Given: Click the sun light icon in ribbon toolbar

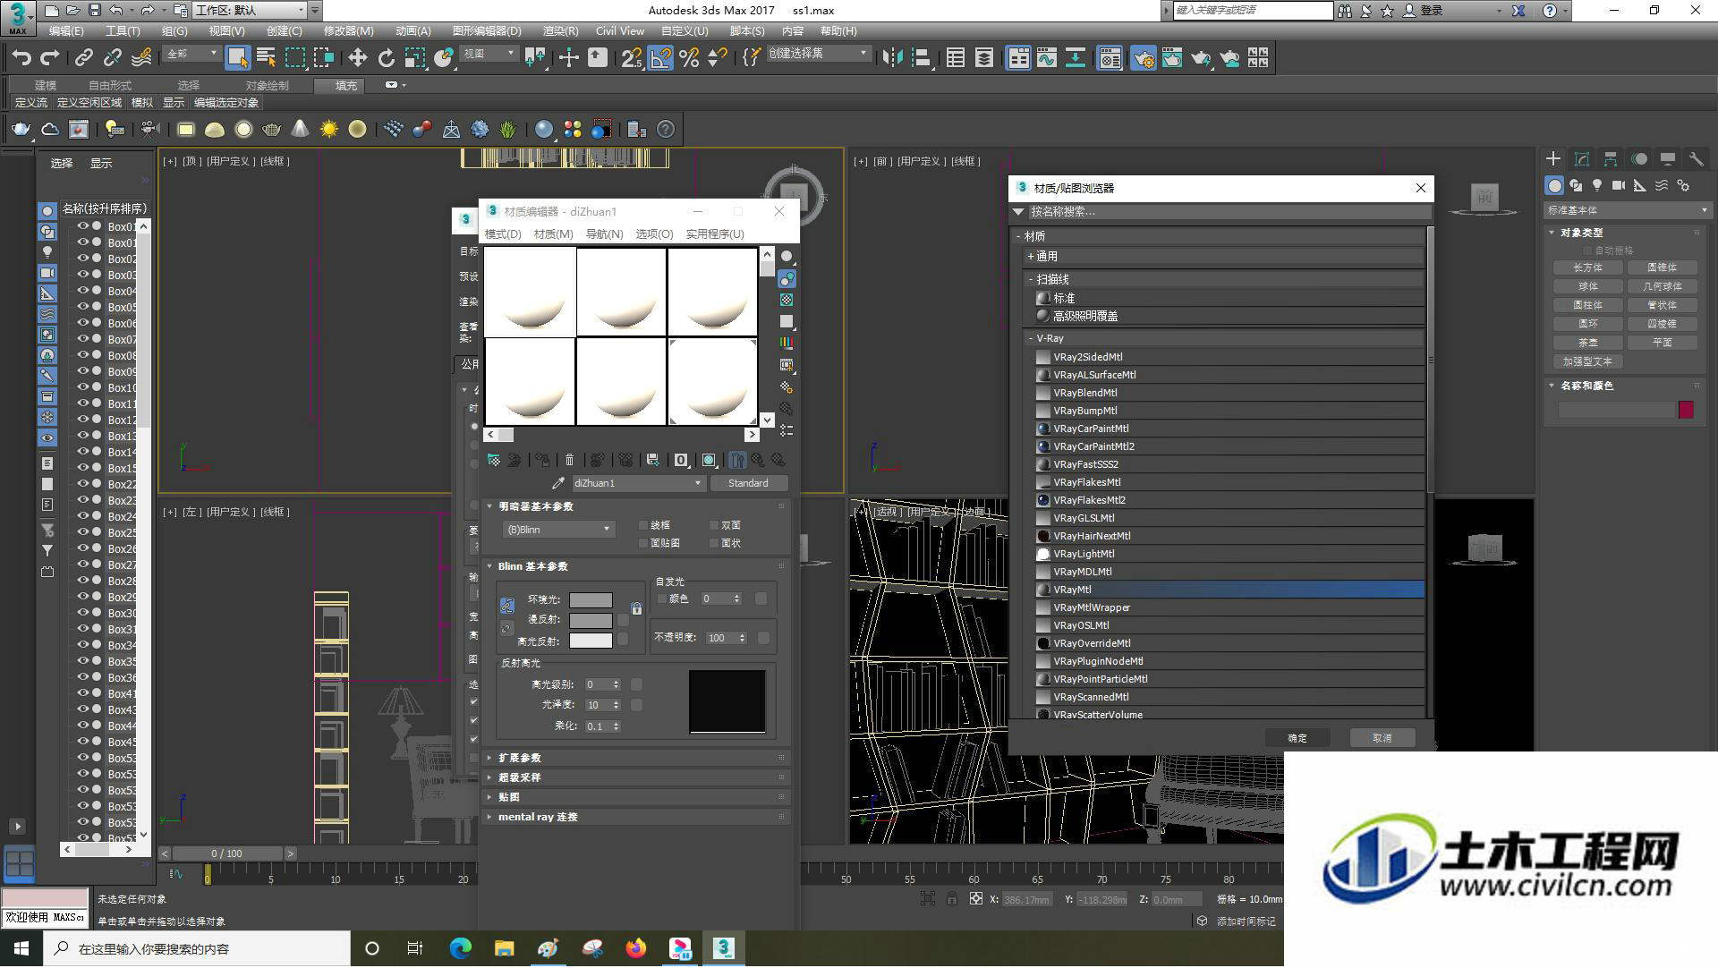Looking at the screenshot, I should (328, 130).
